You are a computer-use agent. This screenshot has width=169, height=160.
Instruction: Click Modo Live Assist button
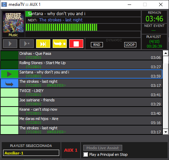point(103,148)
